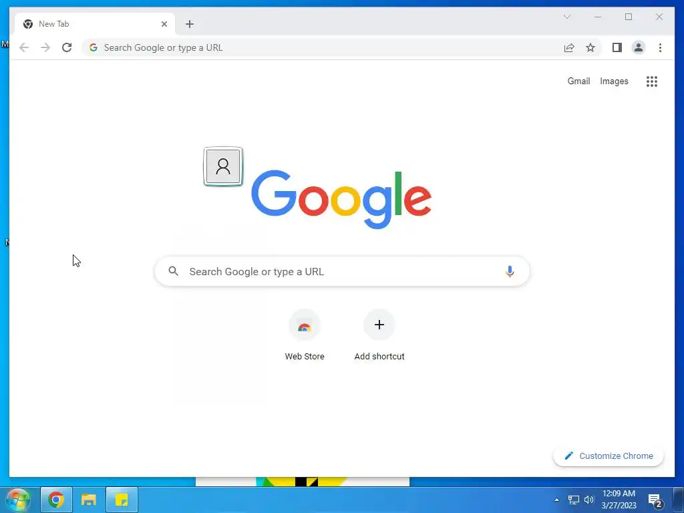Click Chrome icon in taskbar
This screenshot has width=684, height=513.
point(56,500)
